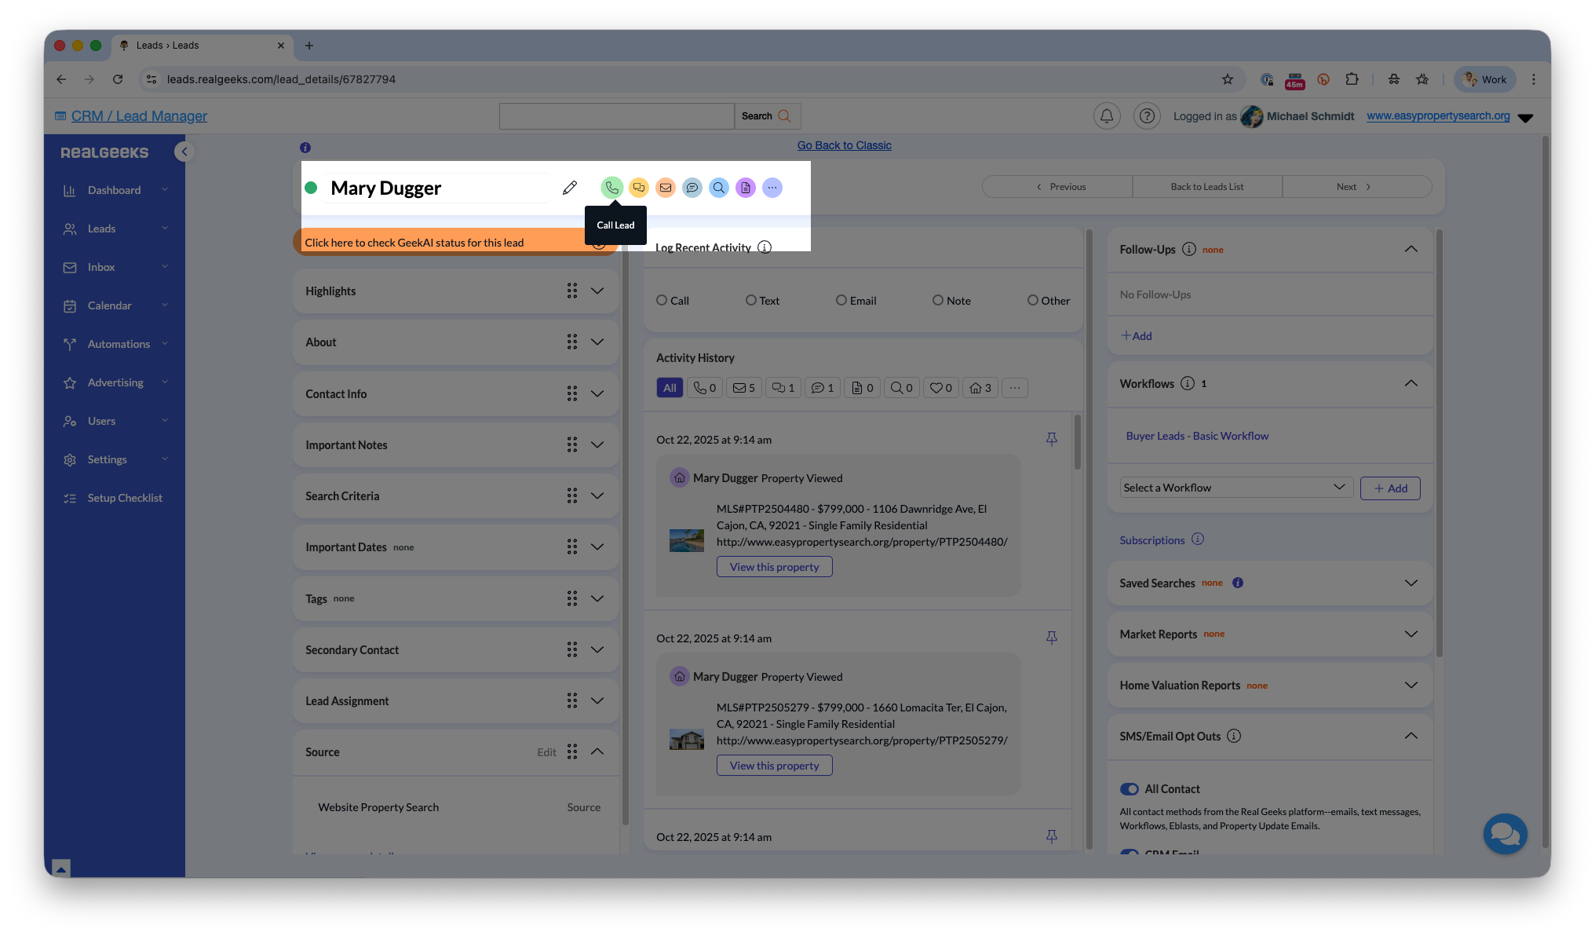Screen dimensions: 1595x936
Task: Open the live chat bubble widget
Action: tap(1504, 834)
